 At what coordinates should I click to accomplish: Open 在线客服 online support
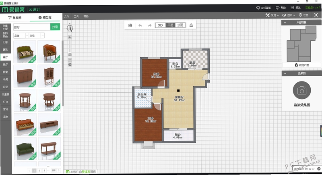(263, 8)
